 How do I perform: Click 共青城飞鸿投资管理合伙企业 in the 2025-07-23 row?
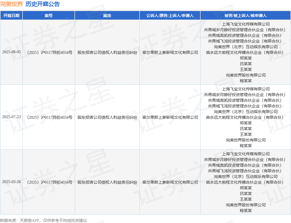click(x=234, y=106)
